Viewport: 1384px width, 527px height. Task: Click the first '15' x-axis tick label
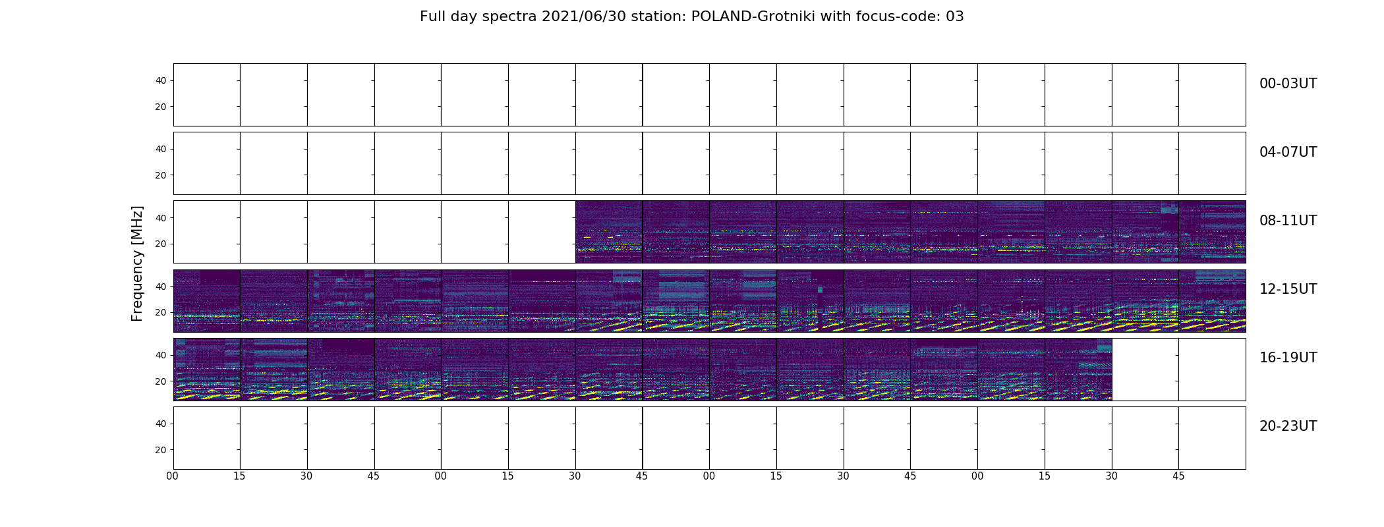(x=239, y=476)
